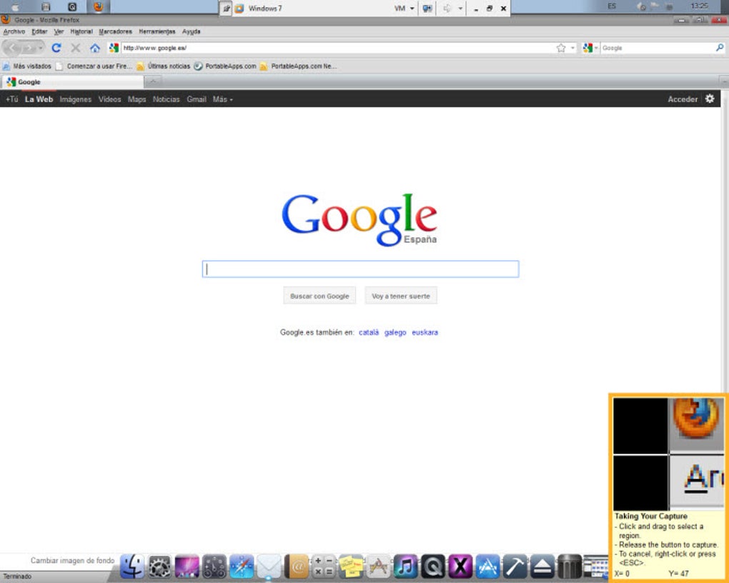
Task: Open the PortableApps.com bookmark
Action: pyautogui.click(x=225, y=66)
